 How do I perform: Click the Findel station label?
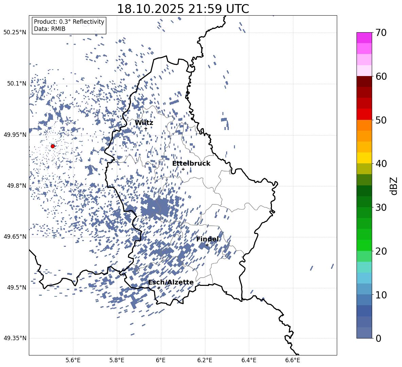pyautogui.click(x=208, y=239)
